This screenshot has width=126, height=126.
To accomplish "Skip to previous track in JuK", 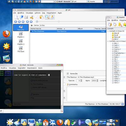I will pyautogui.click(x=27, y=22).
